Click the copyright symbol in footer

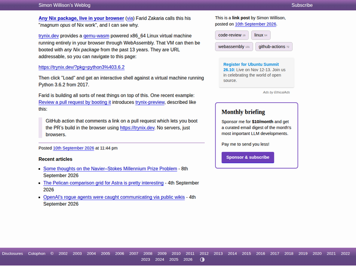point(52,253)
